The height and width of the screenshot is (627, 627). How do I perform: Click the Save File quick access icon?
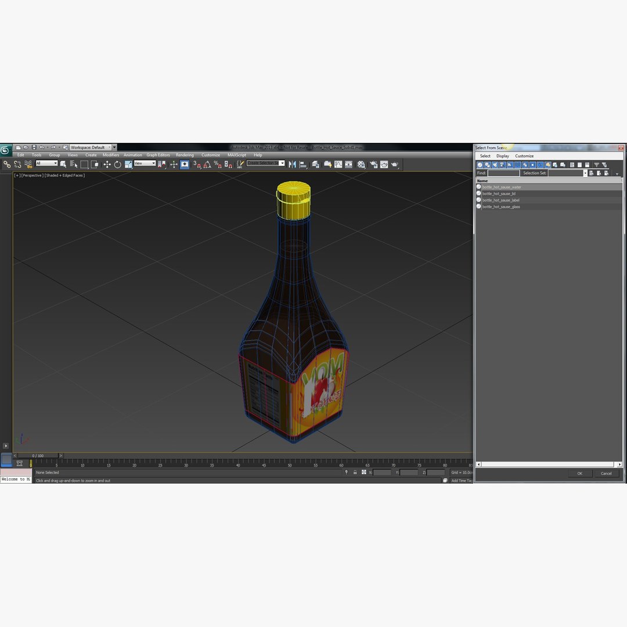34,147
